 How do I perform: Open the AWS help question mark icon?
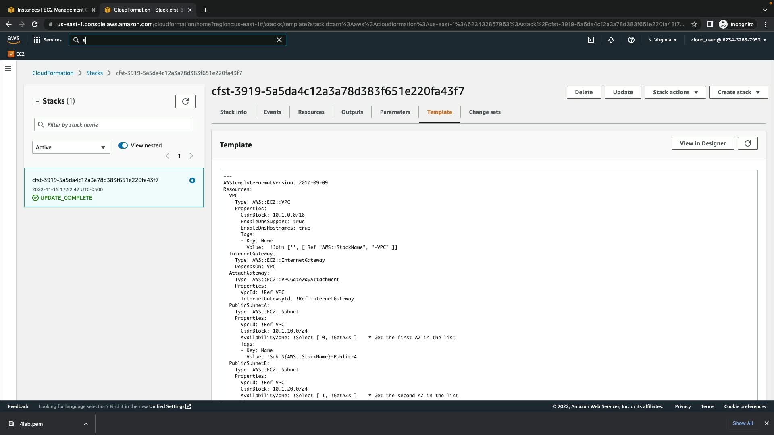click(631, 40)
